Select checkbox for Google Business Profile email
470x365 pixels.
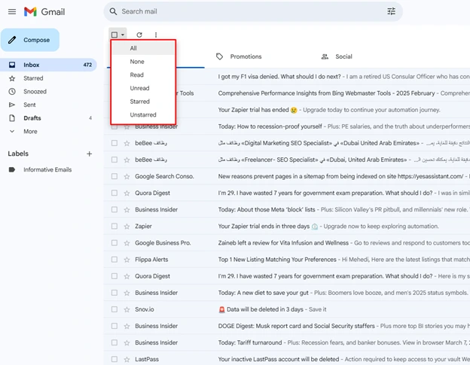click(114, 243)
